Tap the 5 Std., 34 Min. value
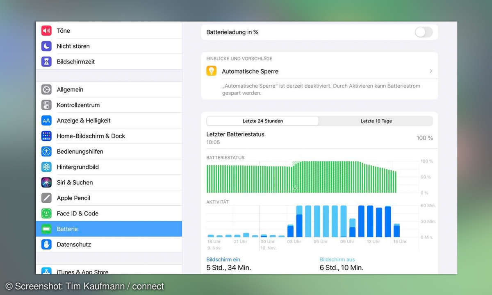492x295 pixels. point(228,268)
